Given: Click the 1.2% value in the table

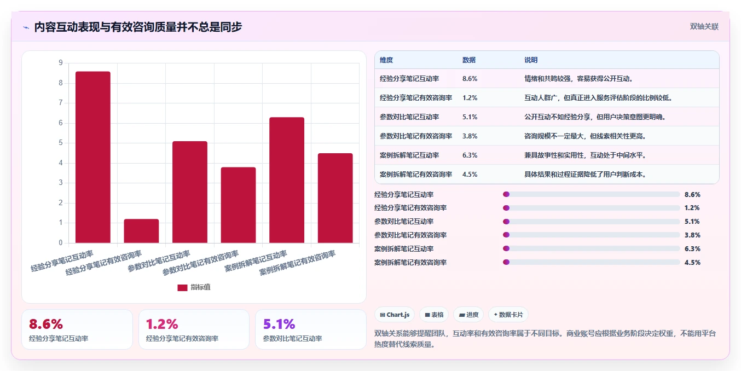Looking at the screenshot, I should click(x=470, y=98).
